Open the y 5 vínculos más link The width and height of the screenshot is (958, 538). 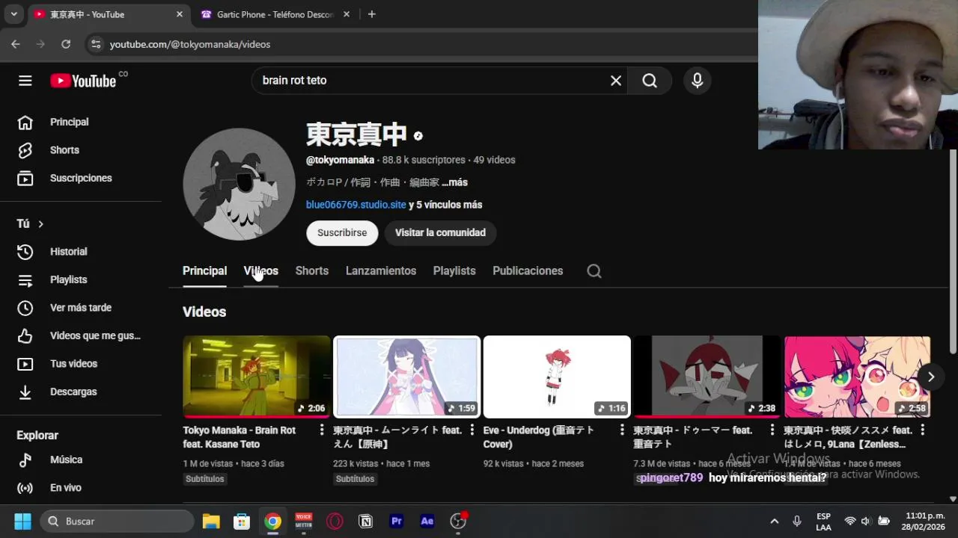[x=445, y=205]
